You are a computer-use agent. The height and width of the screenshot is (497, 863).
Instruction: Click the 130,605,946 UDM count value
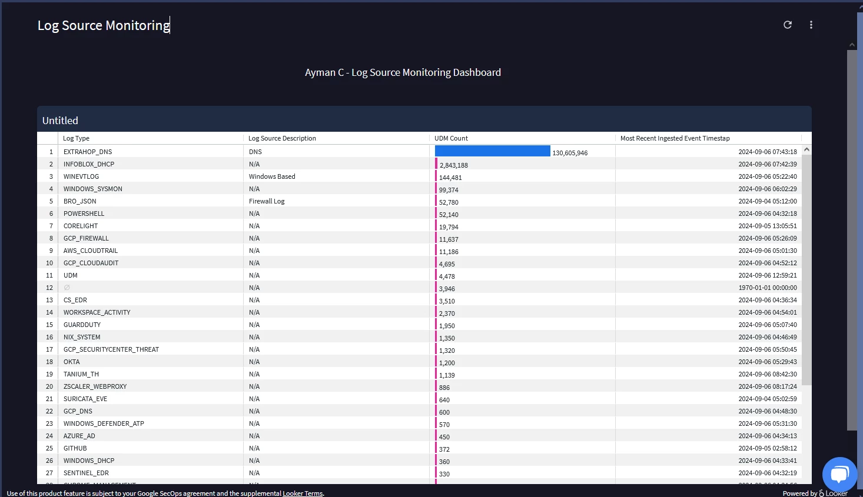(570, 153)
